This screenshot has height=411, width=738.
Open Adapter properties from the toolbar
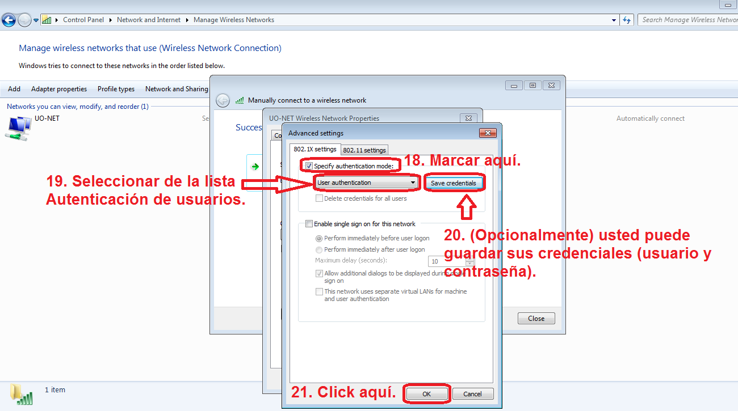(59, 89)
